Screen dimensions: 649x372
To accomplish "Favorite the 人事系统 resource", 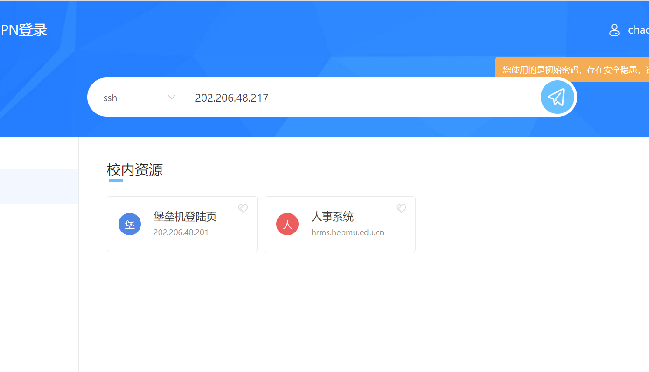I will coord(401,208).
